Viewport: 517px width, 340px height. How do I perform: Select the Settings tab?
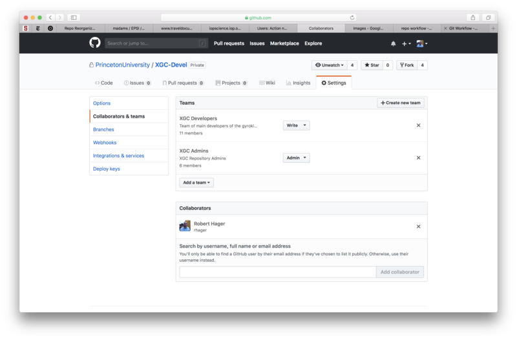333,83
